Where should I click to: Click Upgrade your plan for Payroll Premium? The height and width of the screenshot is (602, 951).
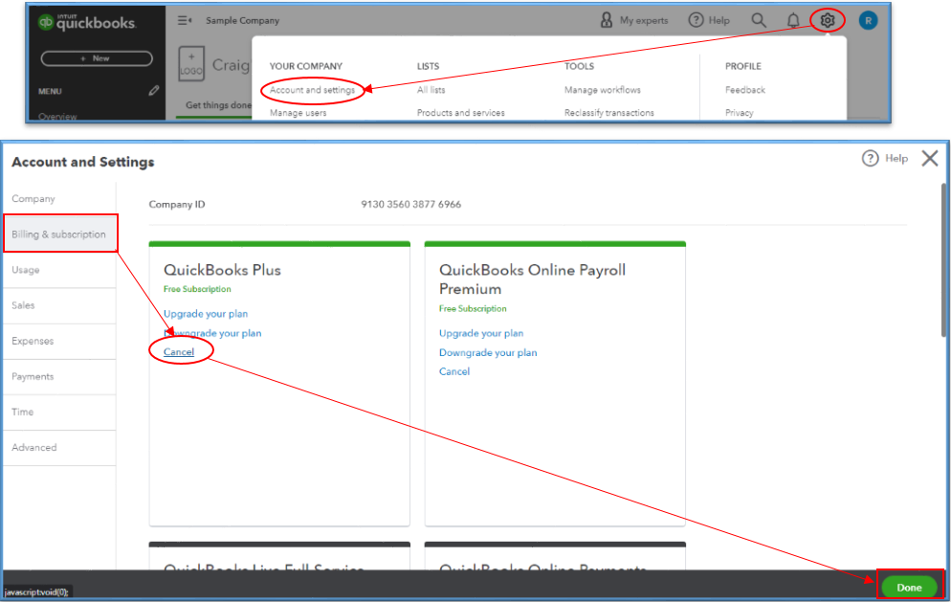pyautogui.click(x=481, y=333)
